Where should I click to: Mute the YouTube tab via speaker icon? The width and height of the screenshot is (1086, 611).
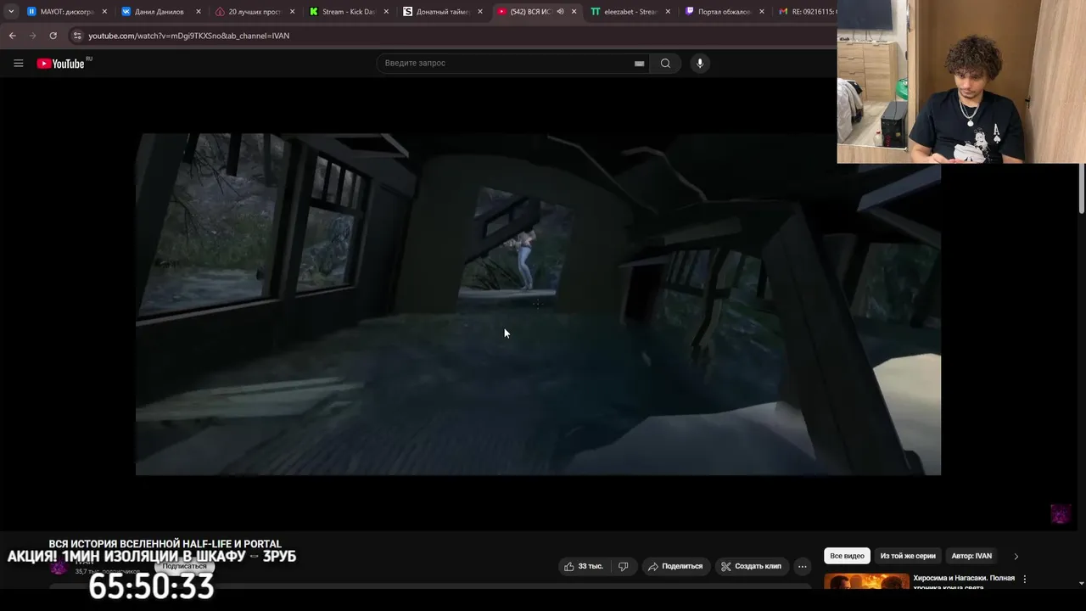[560, 12]
